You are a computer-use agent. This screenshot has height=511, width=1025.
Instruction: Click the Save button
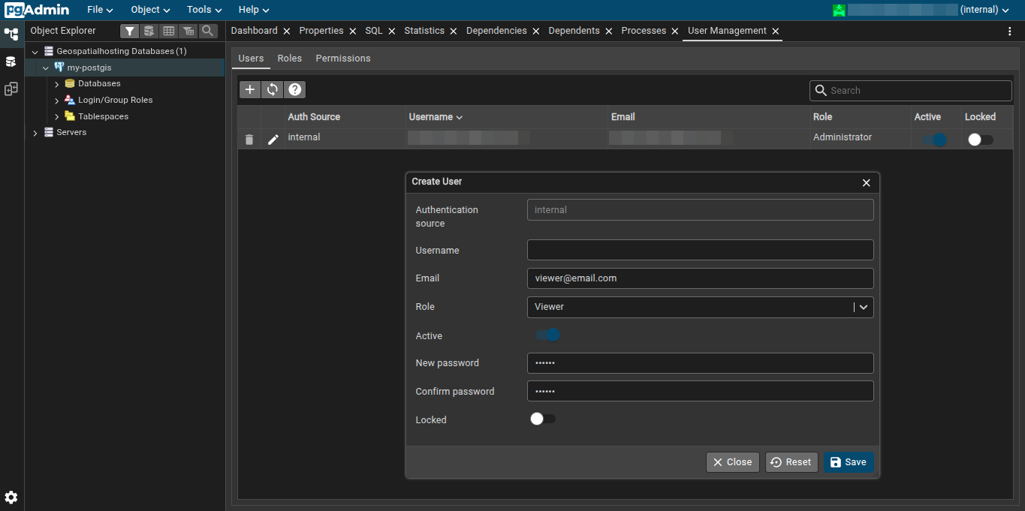pos(849,462)
